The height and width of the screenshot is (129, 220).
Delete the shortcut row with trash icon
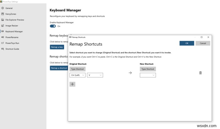click(201, 73)
